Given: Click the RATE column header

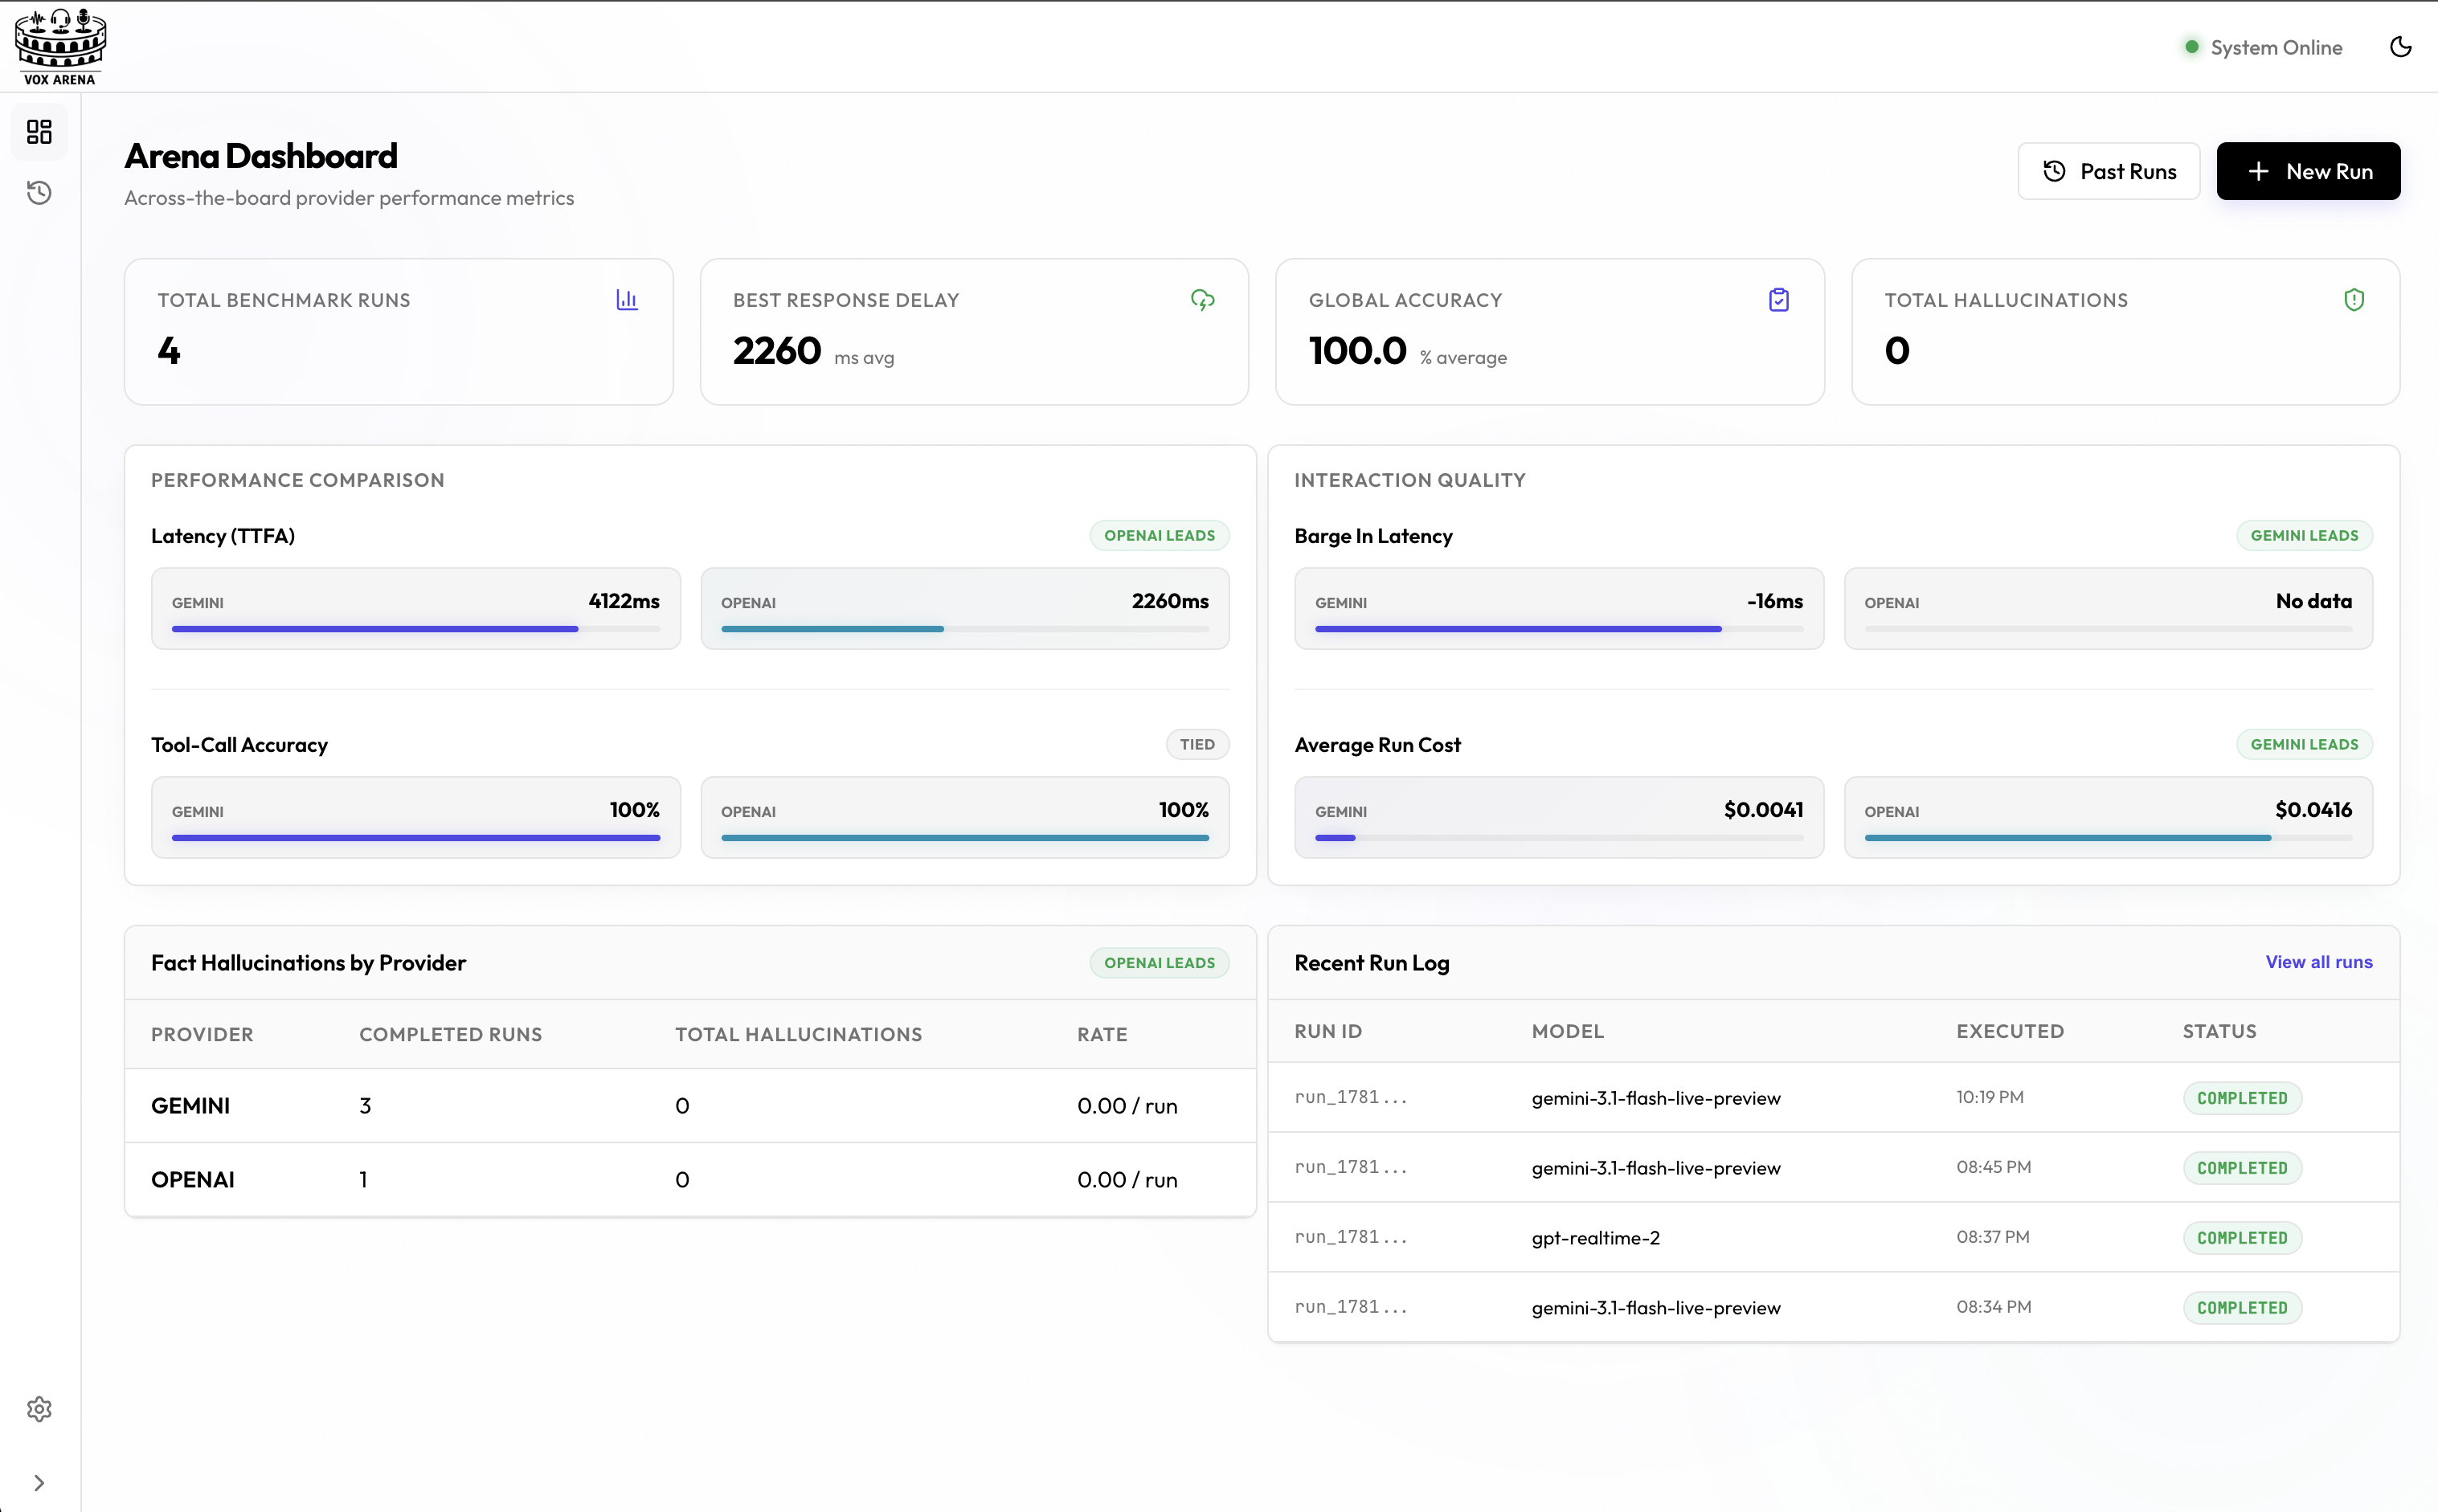Looking at the screenshot, I should (x=1102, y=1034).
